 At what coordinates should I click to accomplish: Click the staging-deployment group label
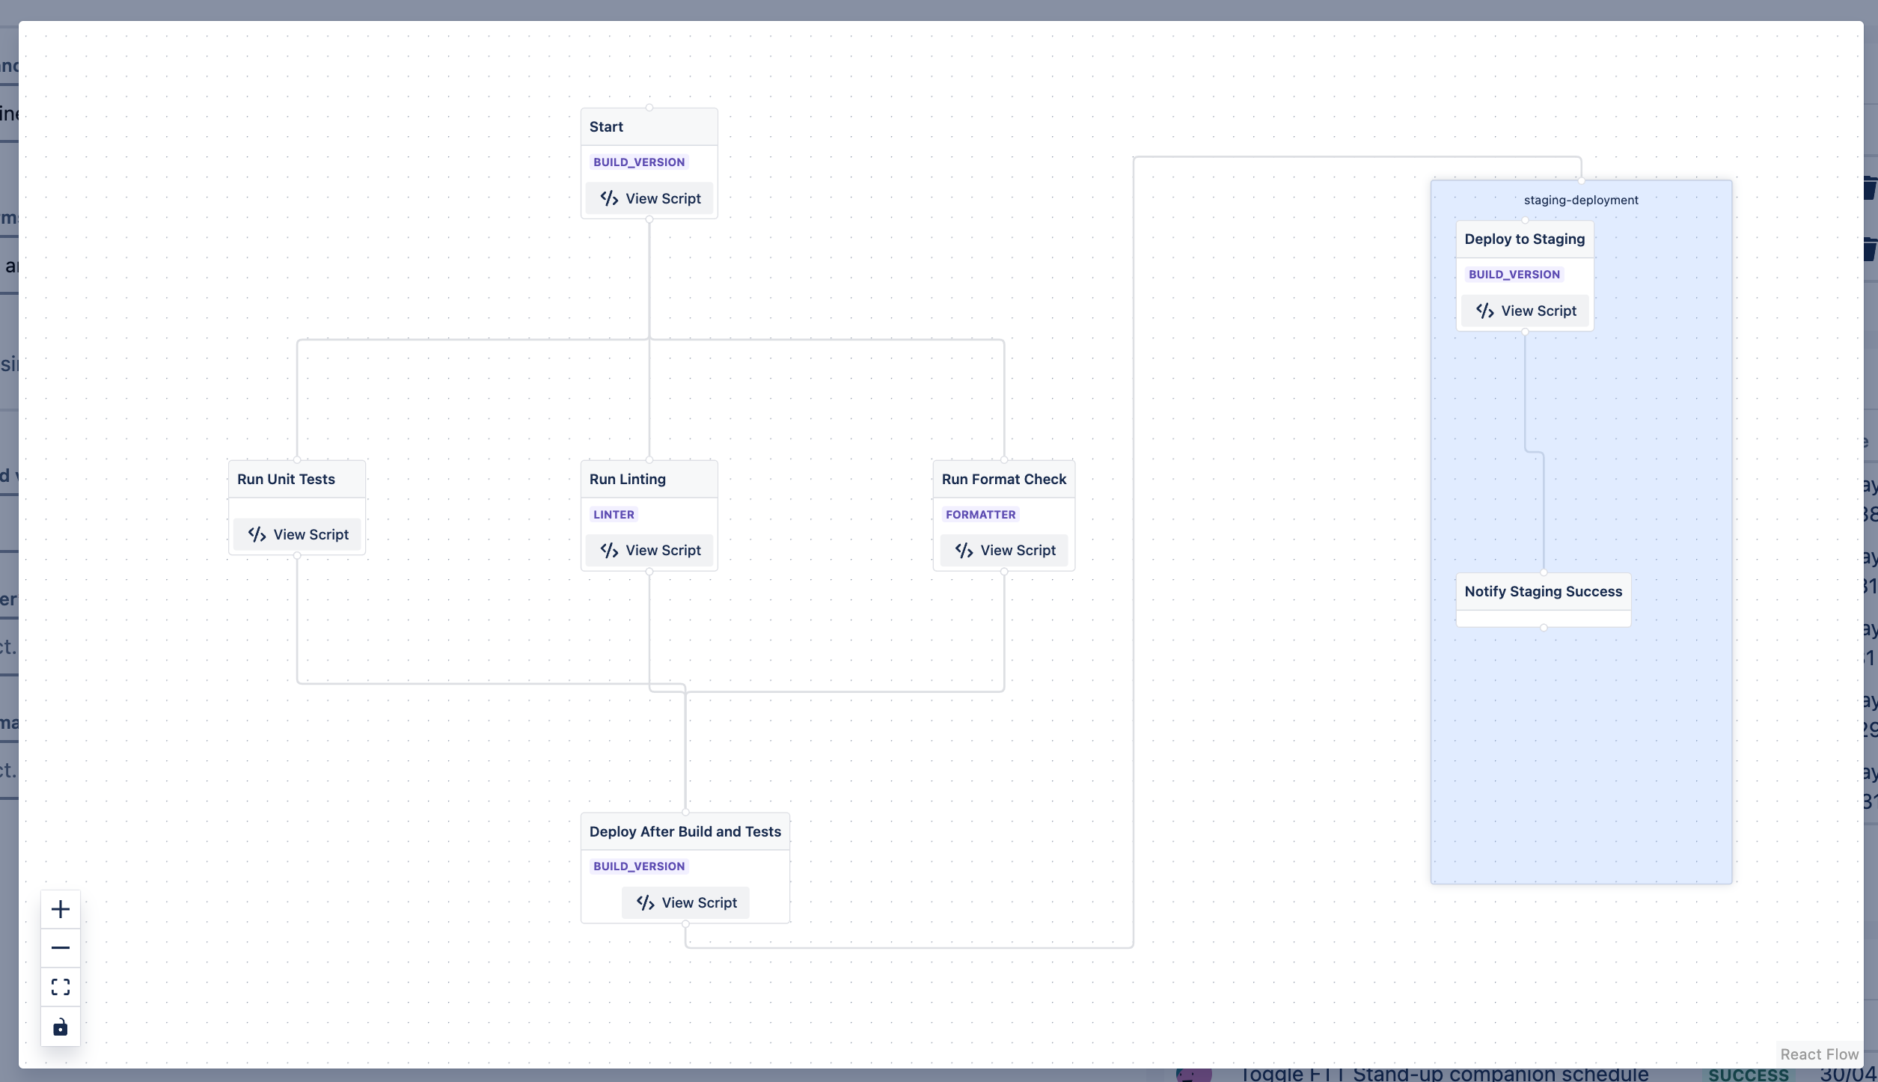coord(1580,200)
